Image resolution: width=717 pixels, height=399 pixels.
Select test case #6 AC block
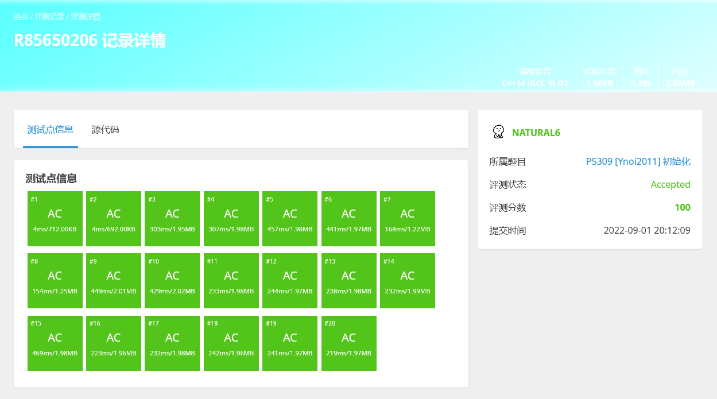point(349,219)
